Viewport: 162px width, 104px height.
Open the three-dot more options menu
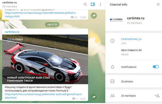click(100, 4)
